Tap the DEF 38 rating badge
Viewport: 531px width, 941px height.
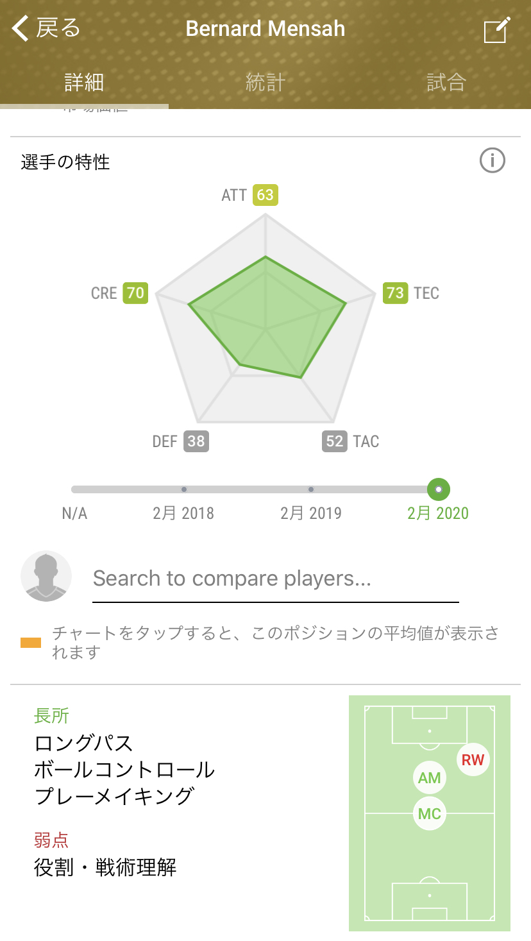(196, 441)
